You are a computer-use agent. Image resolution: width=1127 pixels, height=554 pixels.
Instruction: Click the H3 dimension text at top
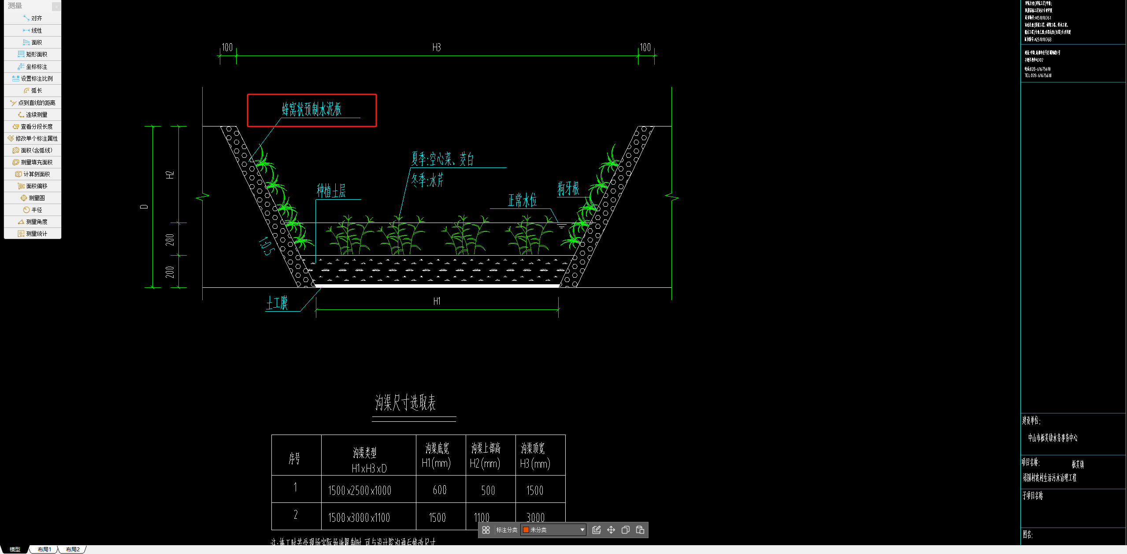click(x=437, y=47)
